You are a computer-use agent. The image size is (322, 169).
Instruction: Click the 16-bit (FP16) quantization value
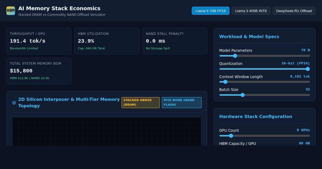(296, 63)
